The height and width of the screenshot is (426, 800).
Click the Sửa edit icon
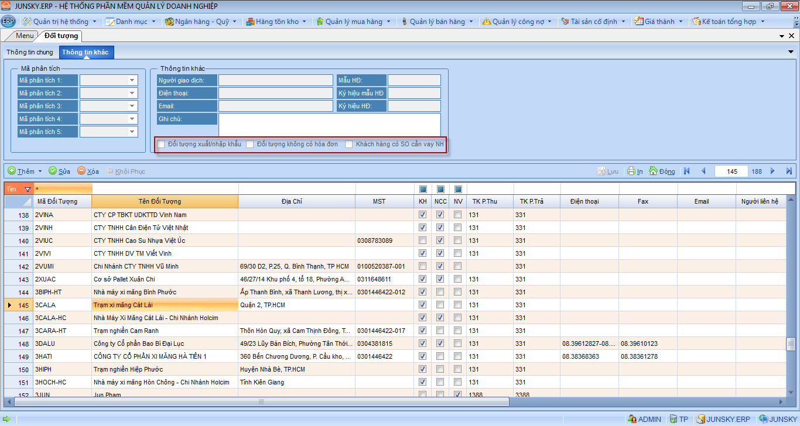pos(53,171)
